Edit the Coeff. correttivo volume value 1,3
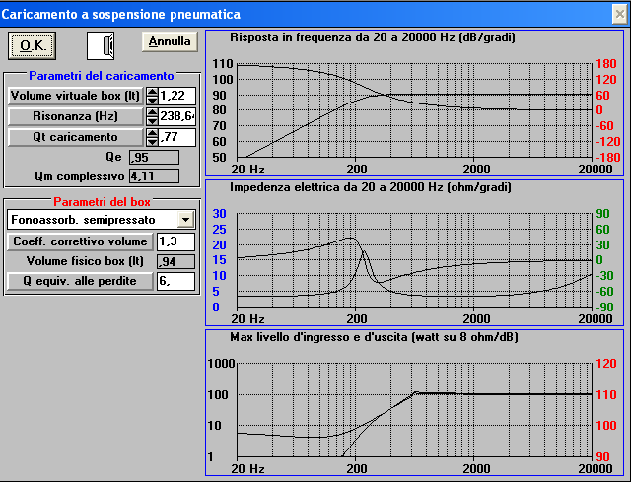The height and width of the screenshot is (482, 631). (x=175, y=241)
